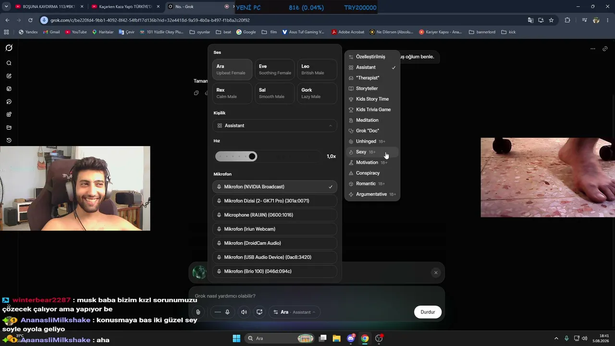Viewport: 615px width, 346px height.
Task: Select the Conspiracy personality
Action: click(x=372, y=173)
